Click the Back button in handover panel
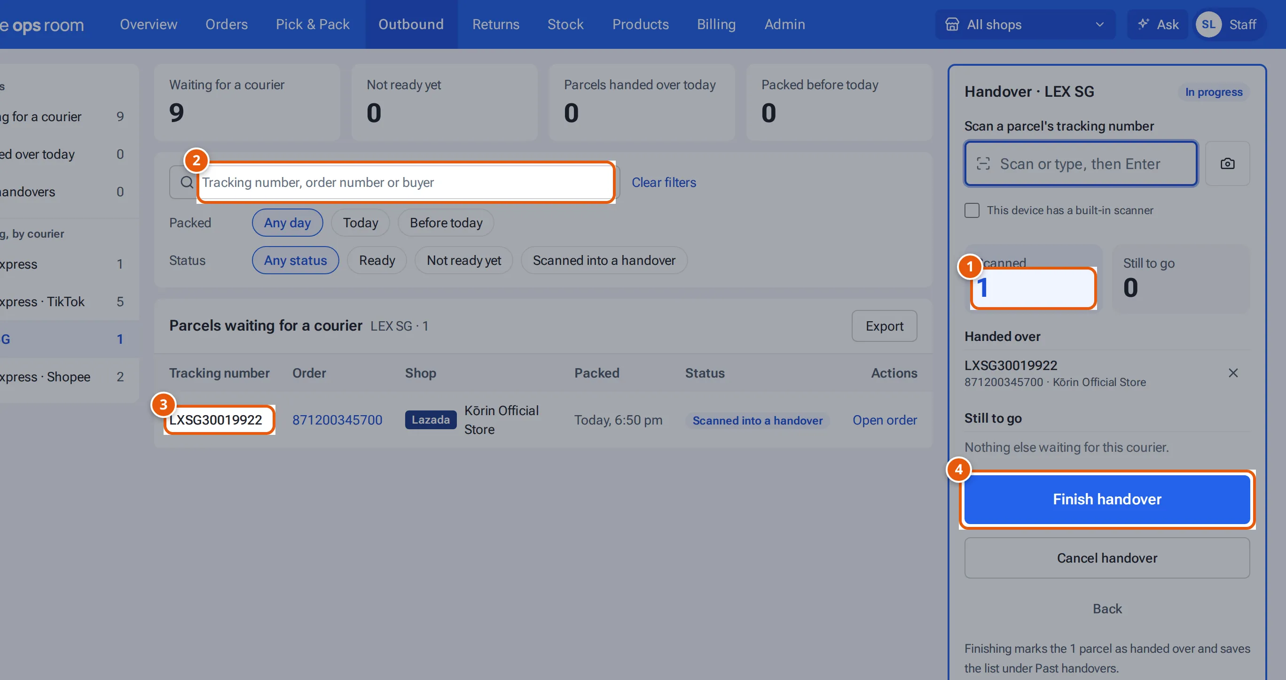 pyautogui.click(x=1107, y=609)
